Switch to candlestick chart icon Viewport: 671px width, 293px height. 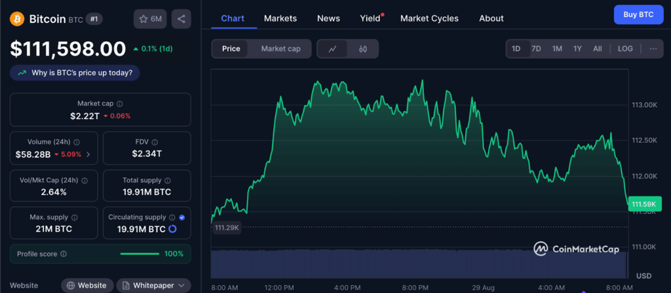click(x=363, y=48)
